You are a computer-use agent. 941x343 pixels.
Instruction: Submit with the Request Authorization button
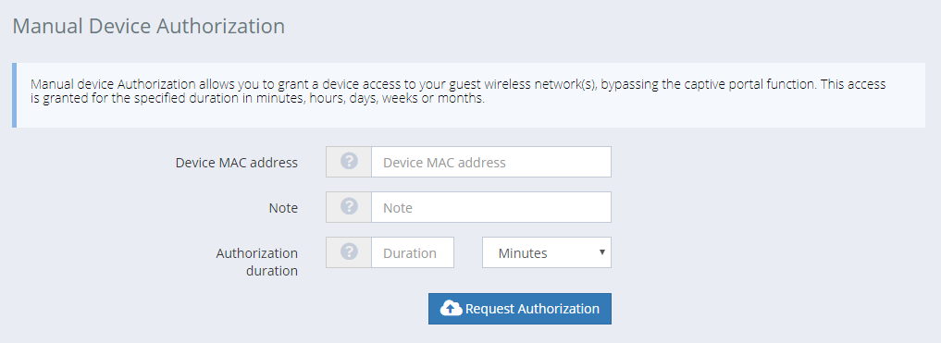pyautogui.click(x=520, y=309)
